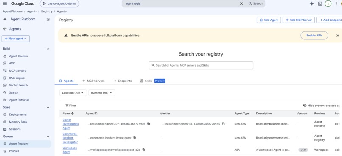The width and height of the screenshot is (342, 156).
Task: Collapse the Scale section
Action: 48,107
